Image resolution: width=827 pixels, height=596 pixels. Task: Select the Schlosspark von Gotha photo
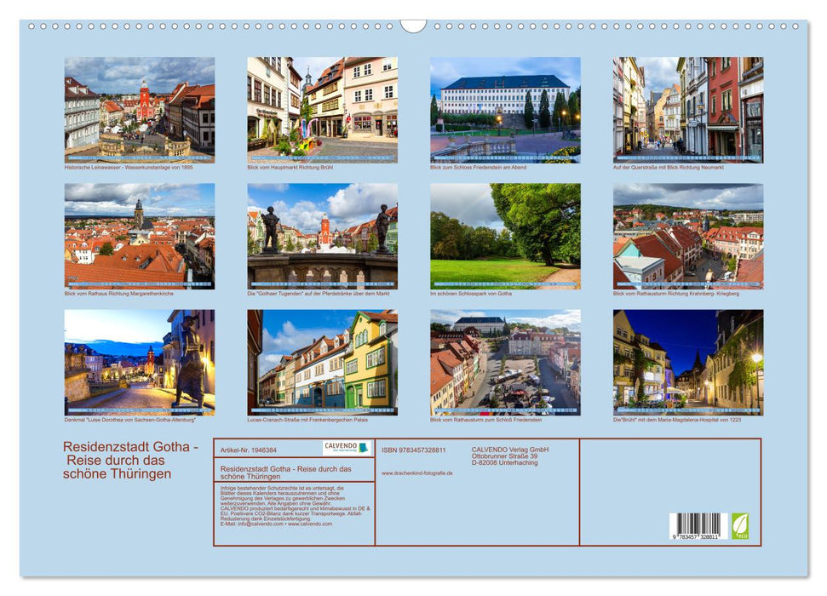click(x=505, y=237)
